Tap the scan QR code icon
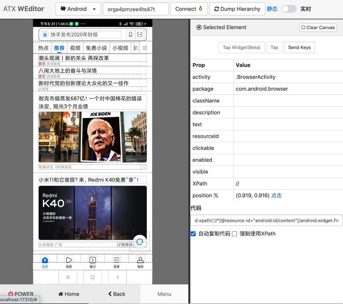This screenshot has width=343, height=304. point(140,34)
